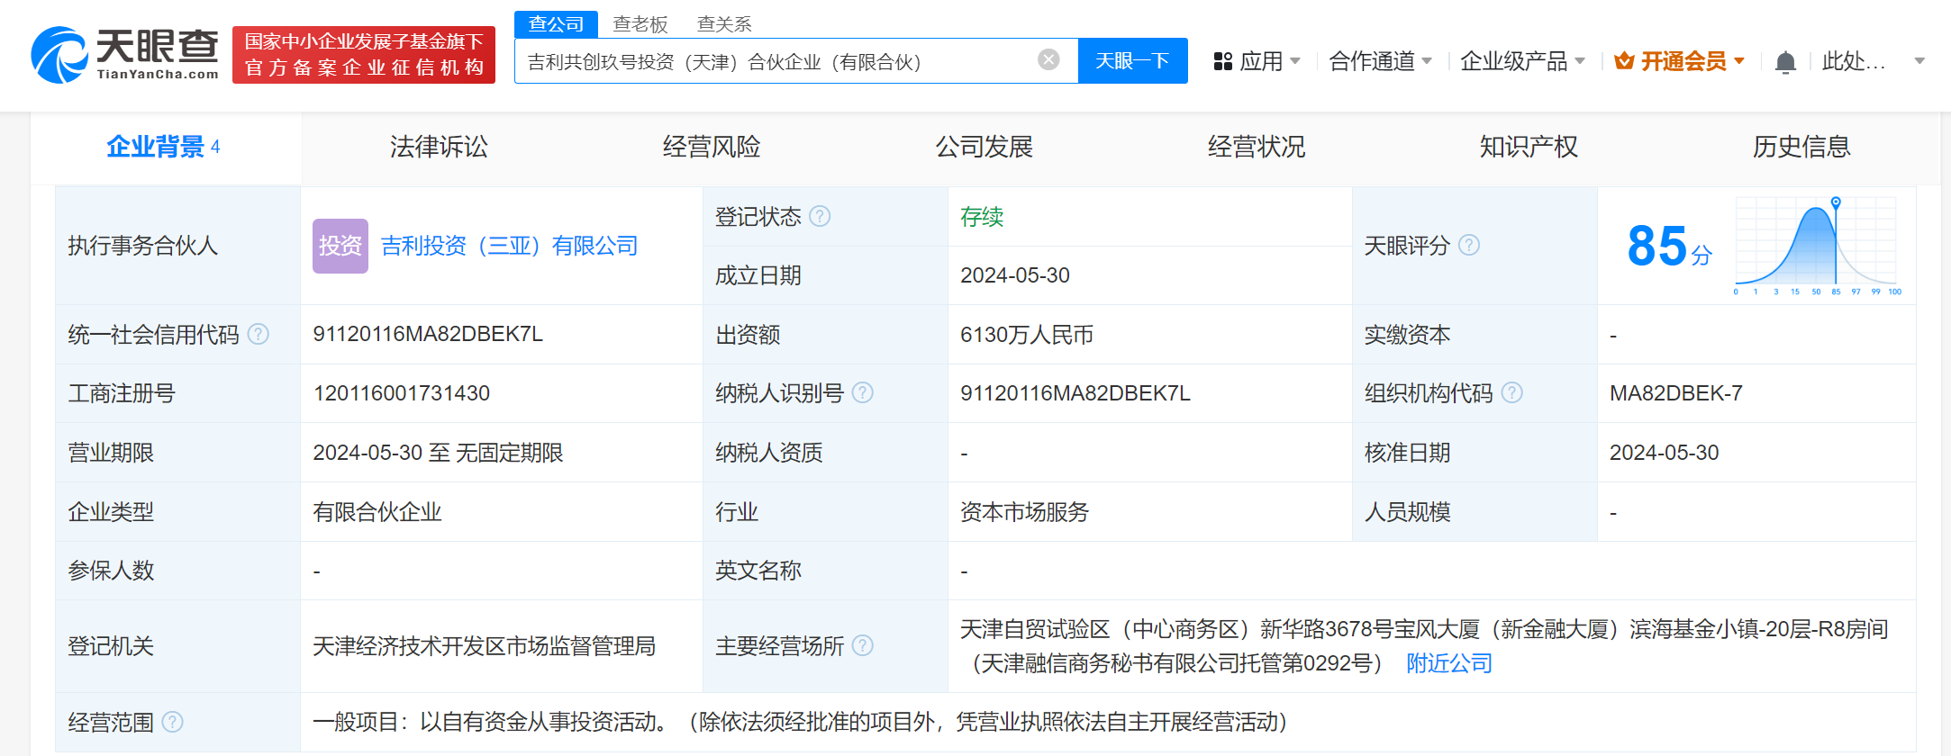This screenshot has width=1951, height=756.
Task: Click the 天眼一下 search button
Action: coord(1132,60)
